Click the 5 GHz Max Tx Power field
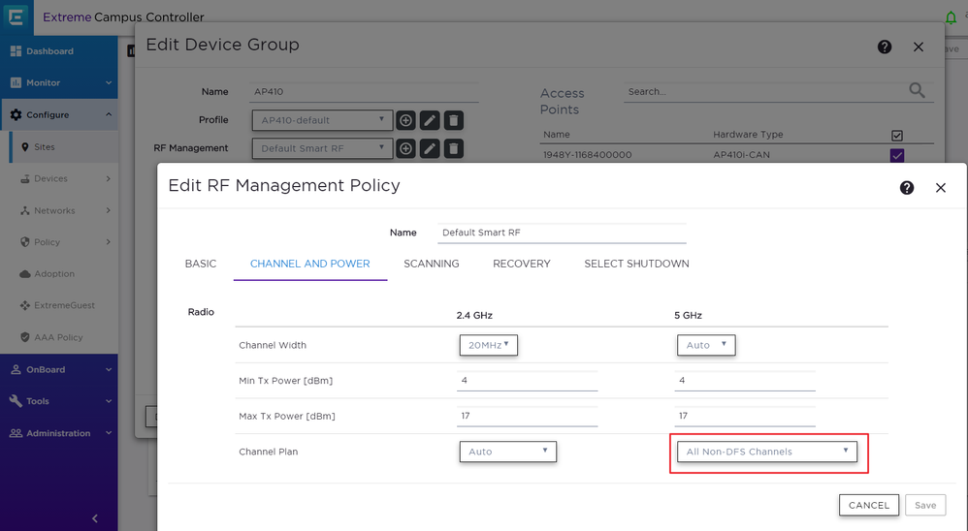Screen dimensions: 968x531 tap(744, 416)
